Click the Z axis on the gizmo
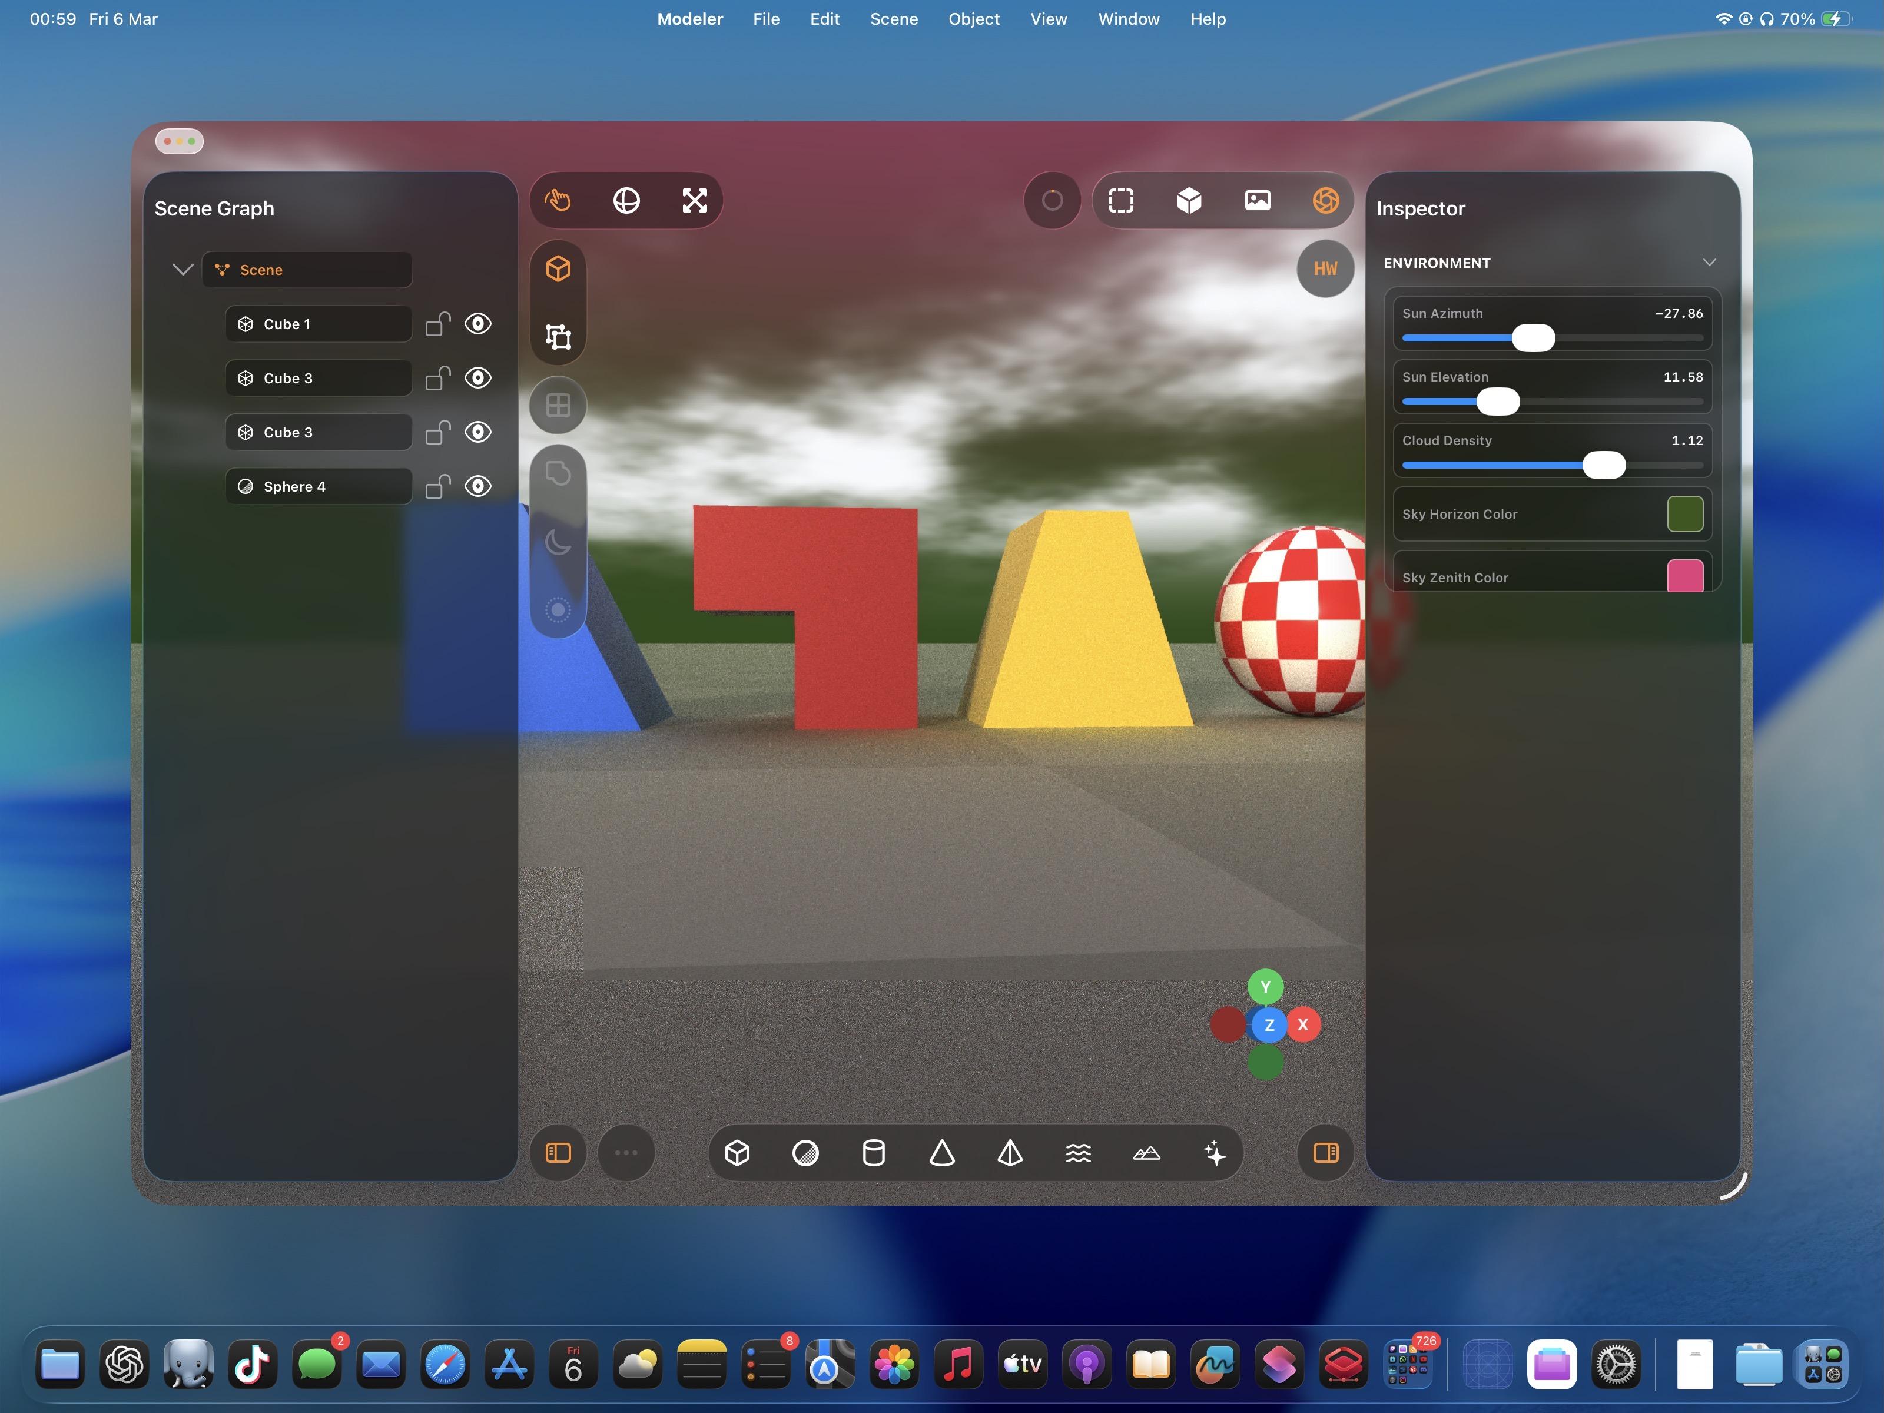This screenshot has width=1884, height=1413. click(1269, 1026)
